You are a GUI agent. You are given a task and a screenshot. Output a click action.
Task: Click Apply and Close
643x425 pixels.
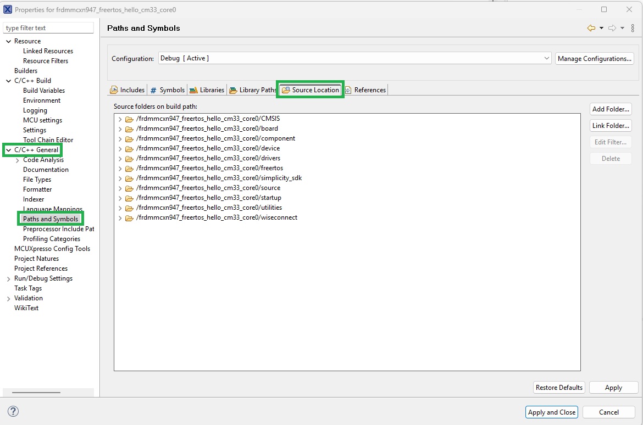click(x=551, y=412)
